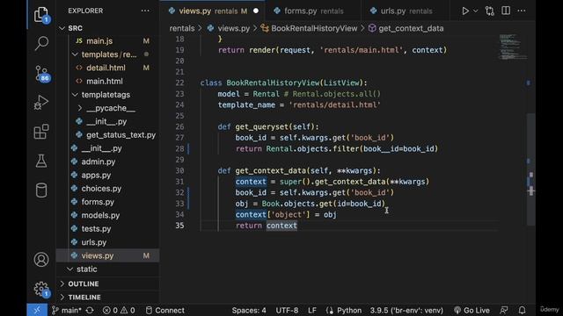Click the editor vertical scrollbar

point(531,169)
